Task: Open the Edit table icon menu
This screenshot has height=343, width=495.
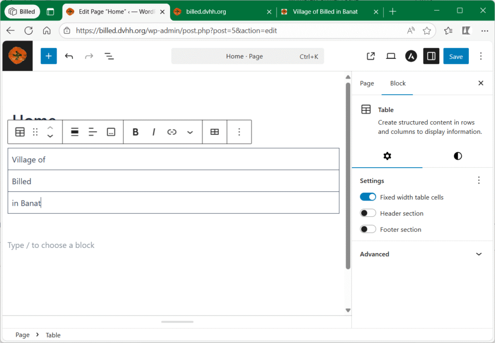Action: point(215,132)
